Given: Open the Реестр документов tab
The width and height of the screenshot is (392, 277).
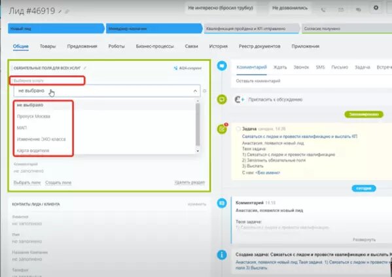Looking at the screenshot, I should 260,46.
